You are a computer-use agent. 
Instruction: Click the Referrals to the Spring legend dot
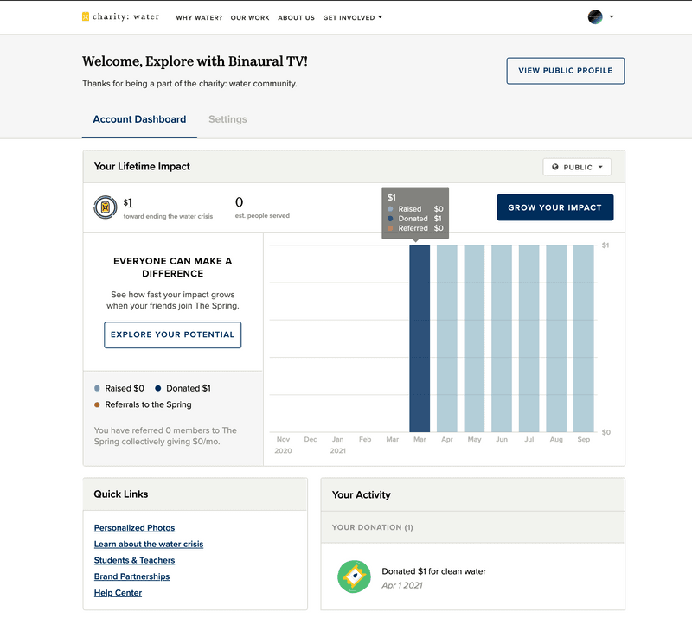(x=97, y=404)
